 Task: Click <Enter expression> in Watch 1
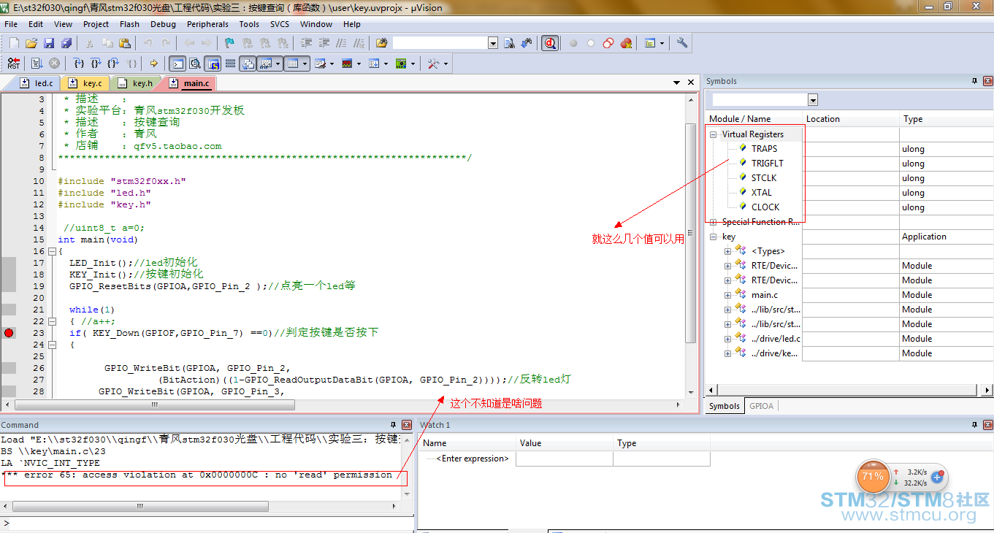click(472, 459)
